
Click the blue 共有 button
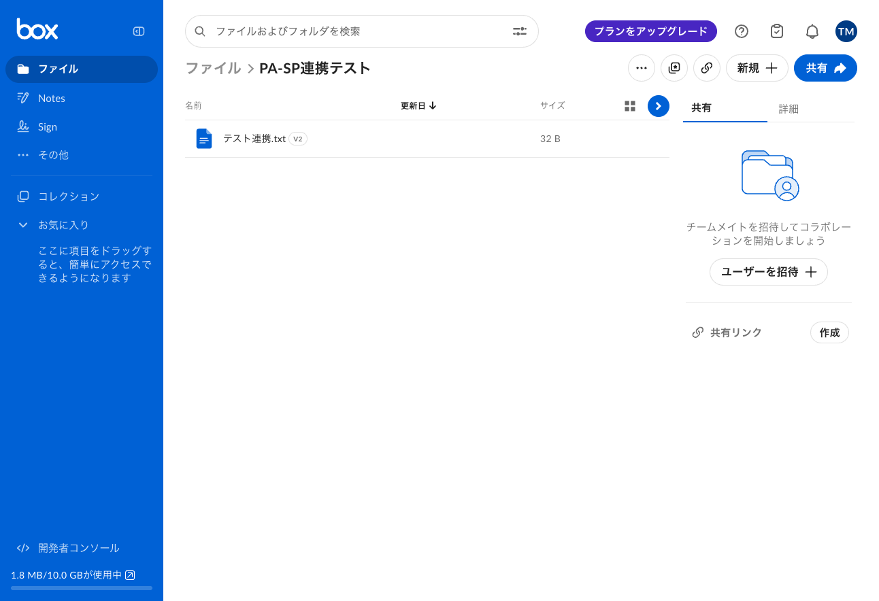tap(825, 68)
